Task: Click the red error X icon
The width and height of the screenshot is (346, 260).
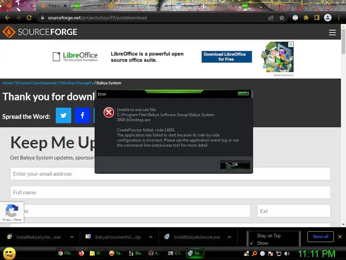Action: click(x=108, y=112)
